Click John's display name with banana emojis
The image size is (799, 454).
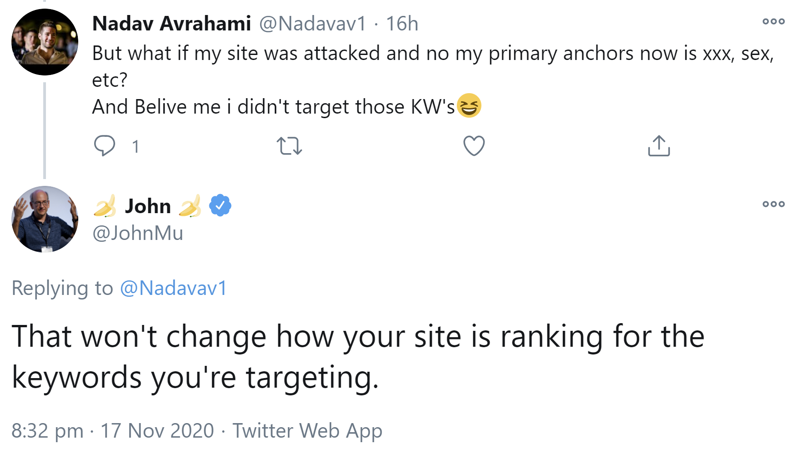coord(147,205)
